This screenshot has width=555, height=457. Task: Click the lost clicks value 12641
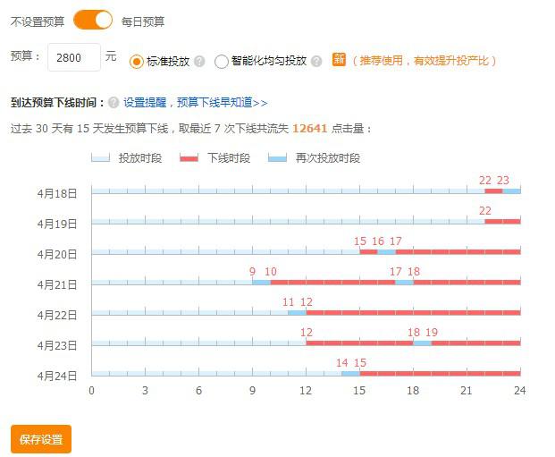pos(310,128)
